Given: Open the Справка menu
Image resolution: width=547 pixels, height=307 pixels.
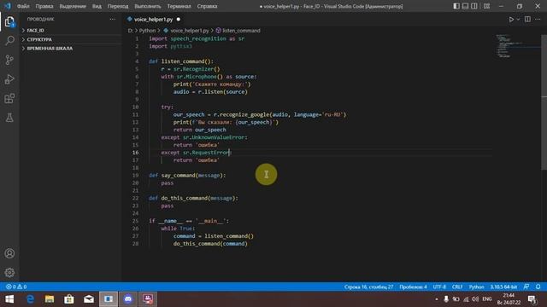Looking at the screenshot, I should point(207,6).
